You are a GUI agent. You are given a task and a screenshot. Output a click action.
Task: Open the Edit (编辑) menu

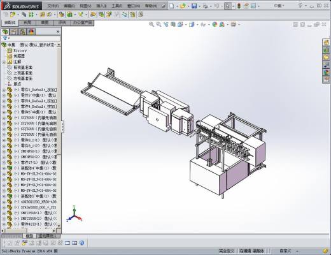click(x=69, y=6)
